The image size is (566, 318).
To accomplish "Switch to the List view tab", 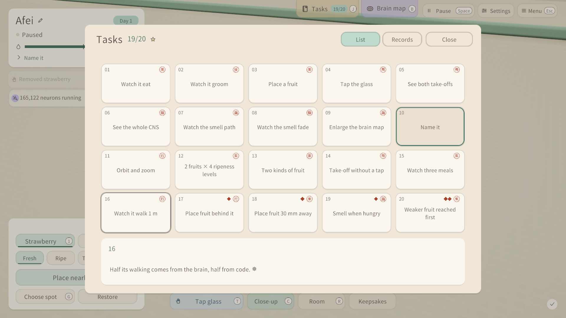I will (x=360, y=39).
